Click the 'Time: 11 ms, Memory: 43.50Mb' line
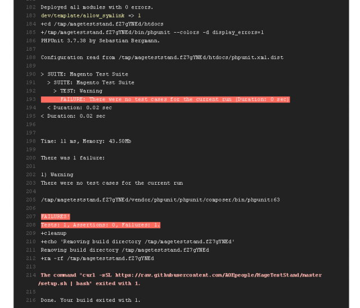 86,141
